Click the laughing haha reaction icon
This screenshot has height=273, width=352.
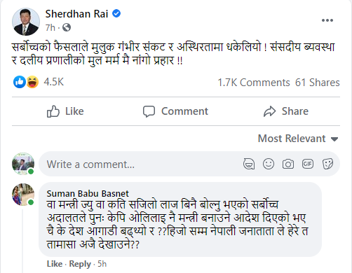pos(32,82)
